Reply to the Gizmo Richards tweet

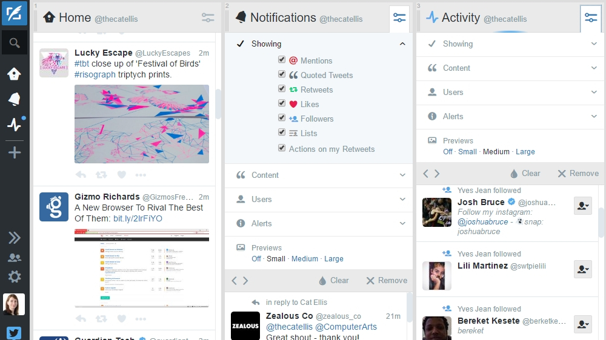[81, 319]
